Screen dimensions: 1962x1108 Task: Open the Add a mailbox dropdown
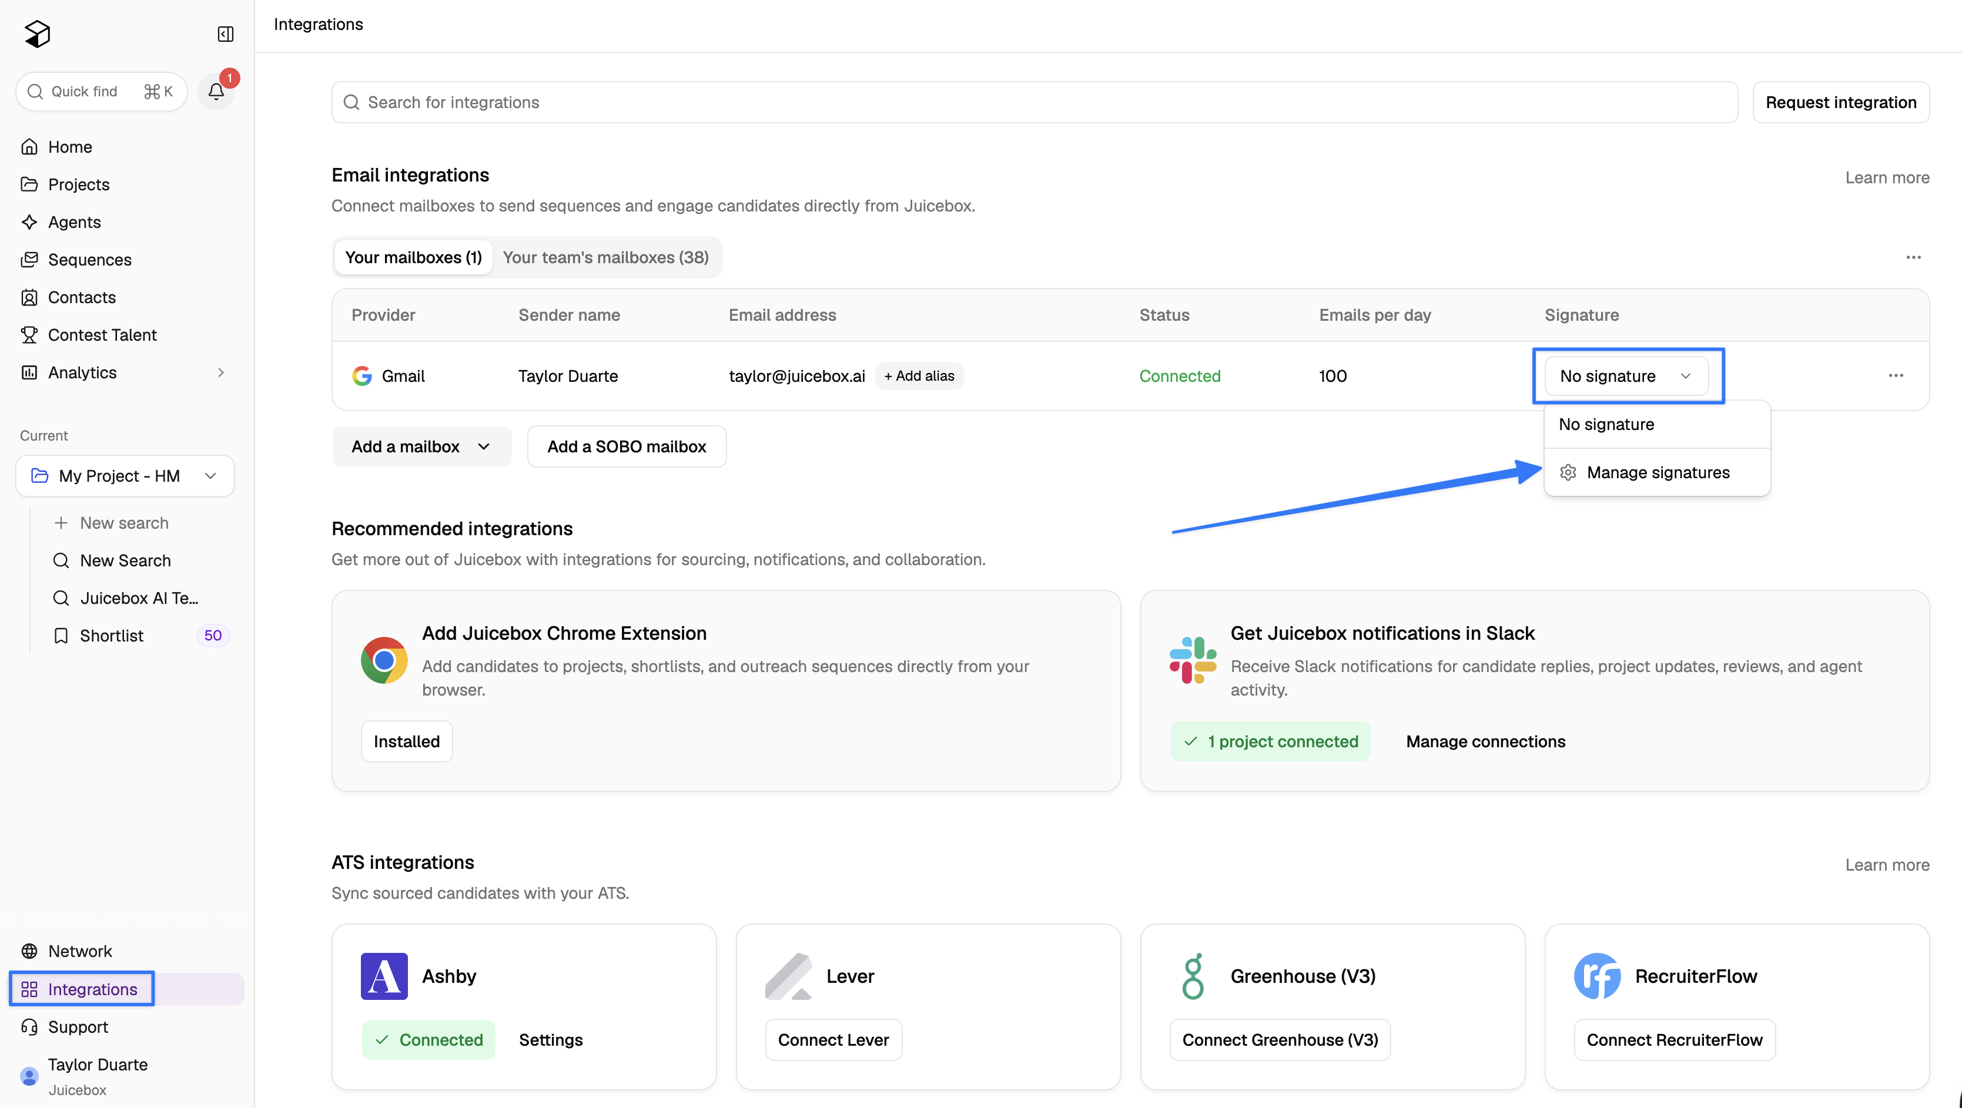click(421, 446)
